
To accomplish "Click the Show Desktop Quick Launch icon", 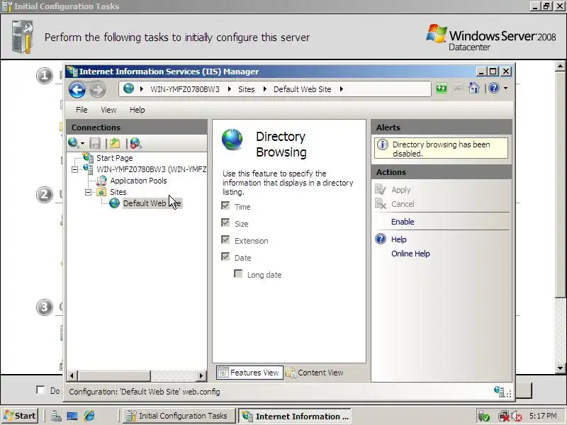I will tap(72, 416).
